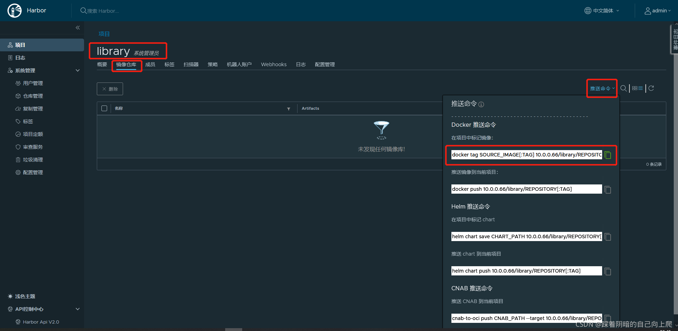Click the Harbor logo icon
This screenshot has height=331, width=678.
click(x=15, y=11)
